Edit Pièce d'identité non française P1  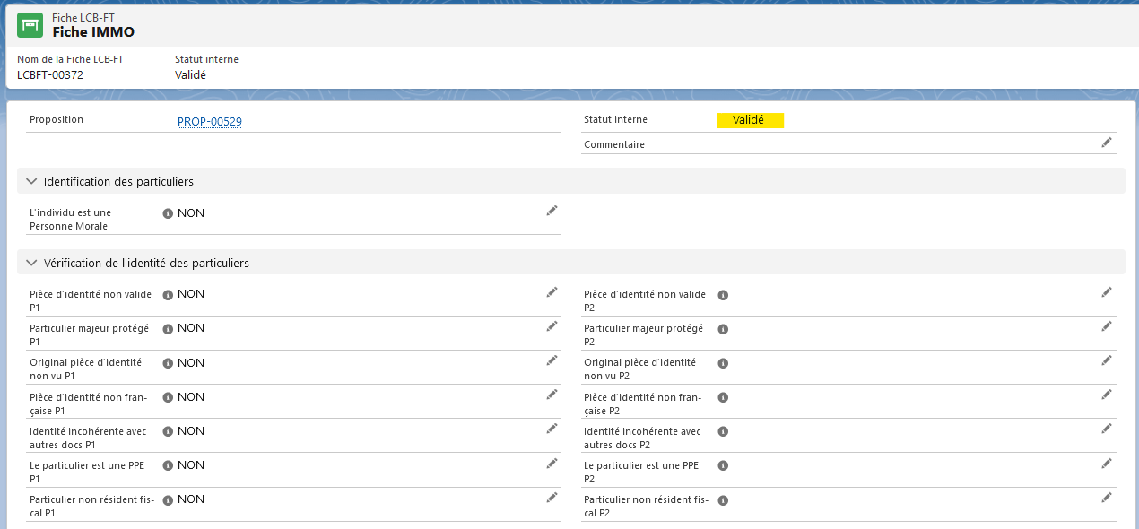click(552, 395)
